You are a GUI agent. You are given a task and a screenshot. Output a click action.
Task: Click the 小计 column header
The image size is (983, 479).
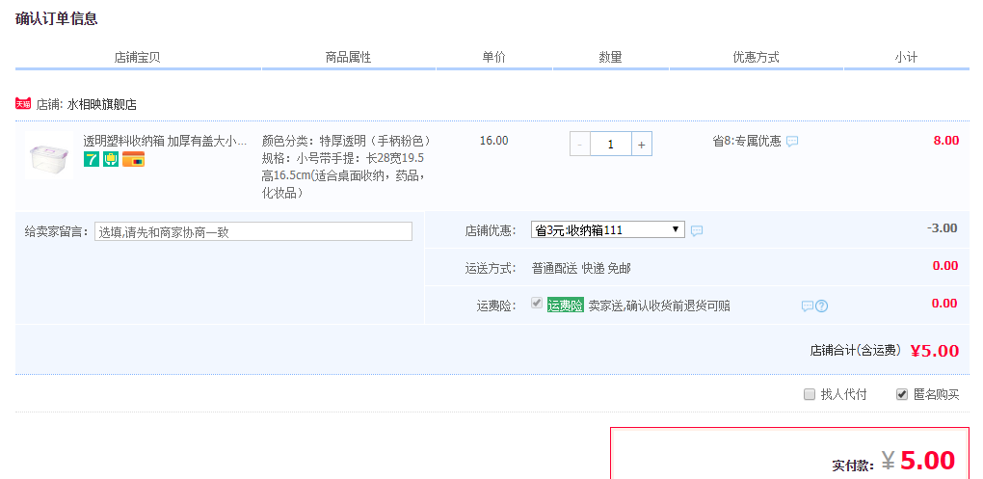click(906, 57)
